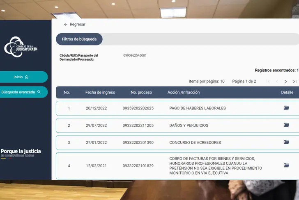This screenshot has width=299, height=200.
Task: Click the 'No.' column header
Action: (67, 93)
